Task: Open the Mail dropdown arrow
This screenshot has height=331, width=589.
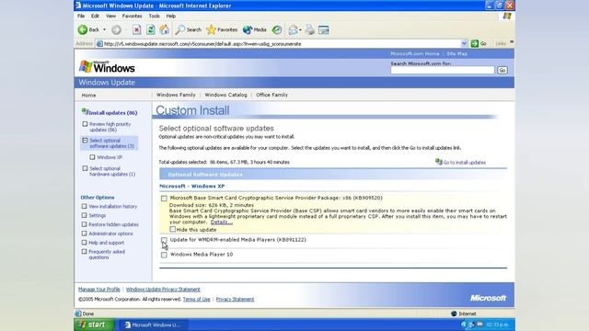Action: [300, 29]
